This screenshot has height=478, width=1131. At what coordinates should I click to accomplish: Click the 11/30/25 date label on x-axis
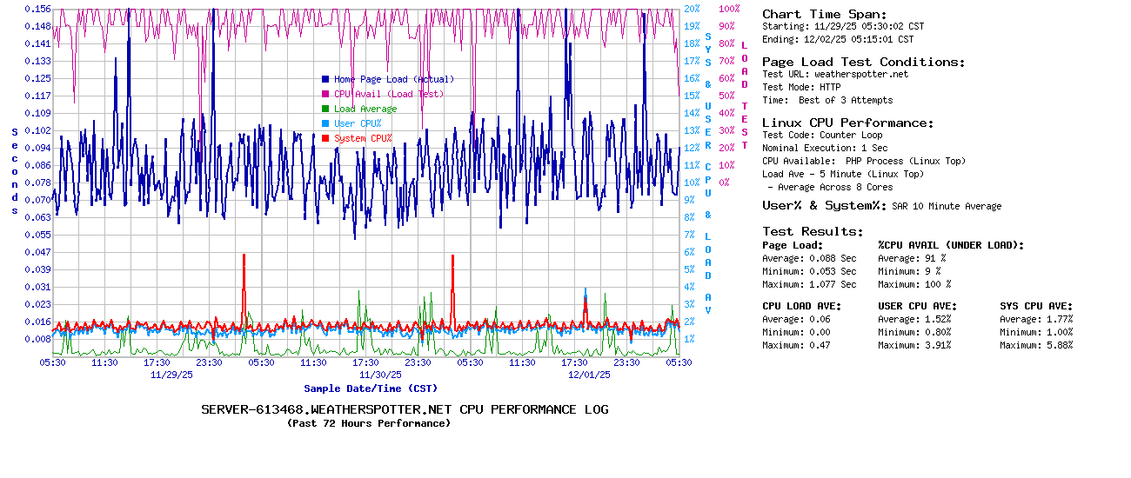(x=381, y=375)
